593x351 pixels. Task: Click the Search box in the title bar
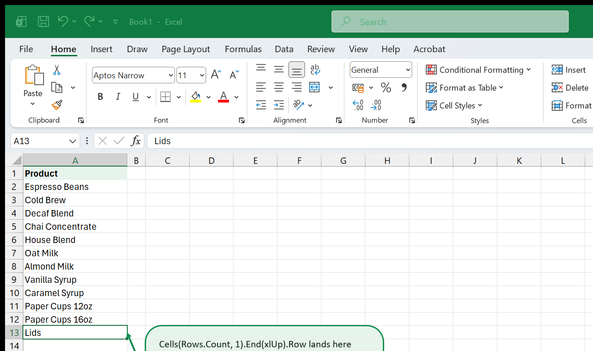(450, 22)
